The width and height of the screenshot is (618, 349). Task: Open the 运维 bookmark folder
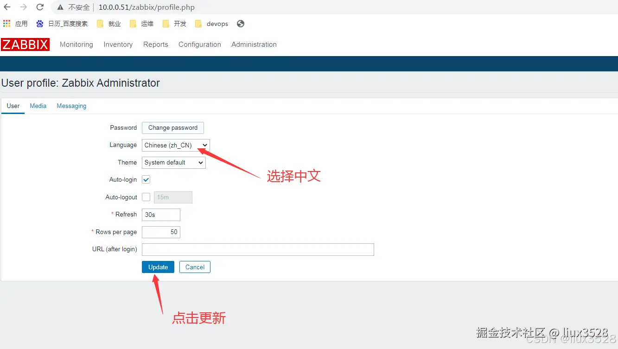pos(141,23)
